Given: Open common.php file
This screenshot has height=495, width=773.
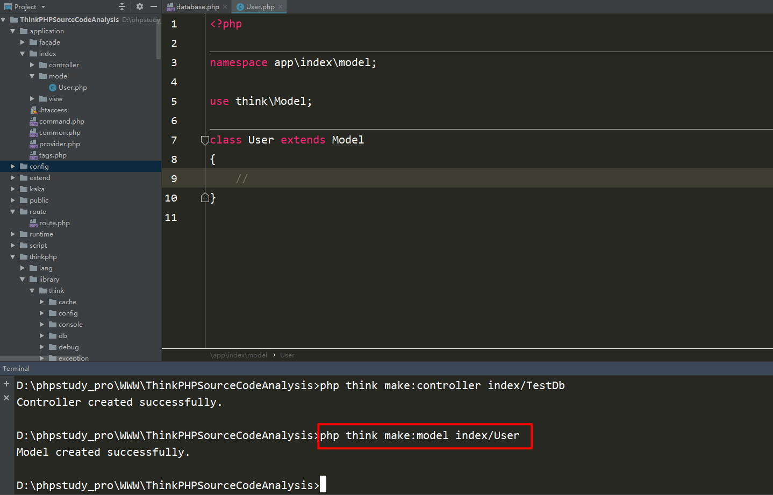Looking at the screenshot, I should (x=60, y=133).
